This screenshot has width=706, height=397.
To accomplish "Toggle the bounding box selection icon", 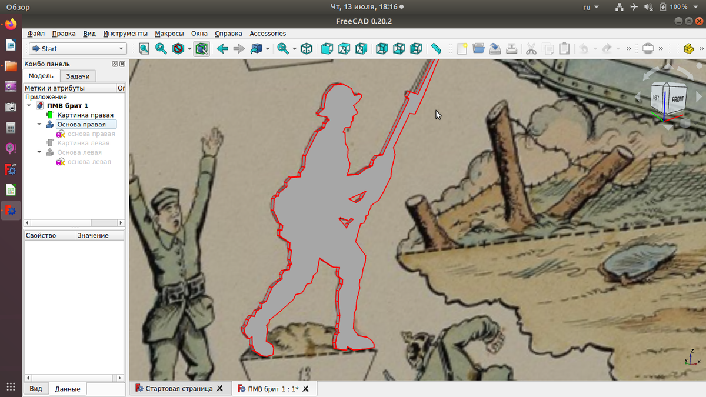I will 202,49.
